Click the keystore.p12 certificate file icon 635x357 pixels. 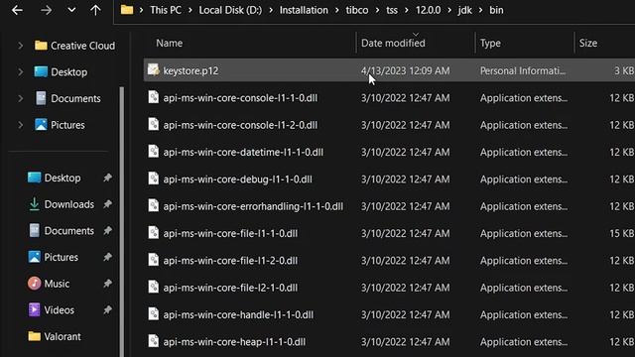click(x=153, y=70)
